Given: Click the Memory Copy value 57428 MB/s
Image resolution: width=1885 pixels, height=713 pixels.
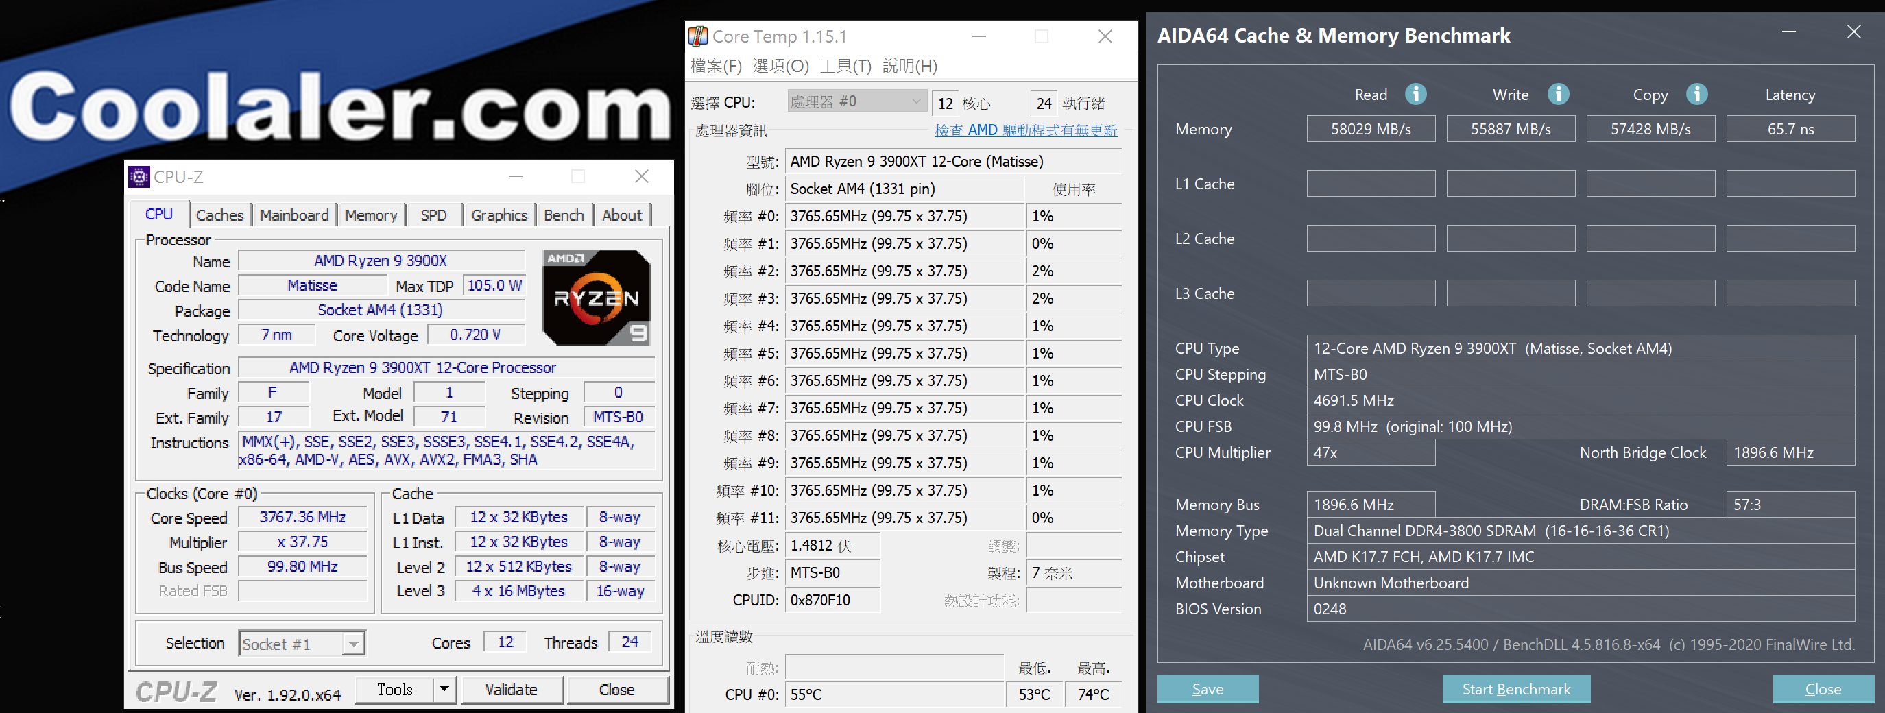Looking at the screenshot, I should [x=1650, y=129].
